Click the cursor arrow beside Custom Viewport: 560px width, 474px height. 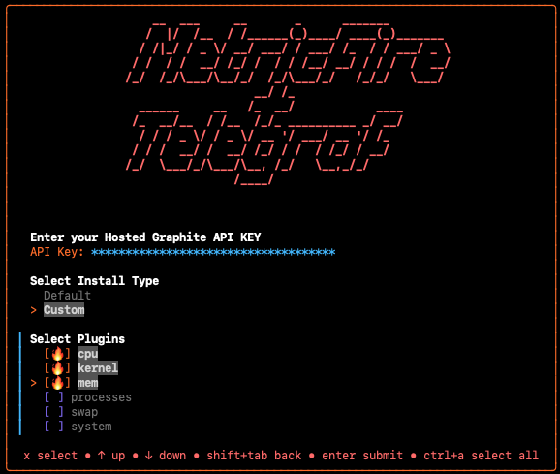34,310
